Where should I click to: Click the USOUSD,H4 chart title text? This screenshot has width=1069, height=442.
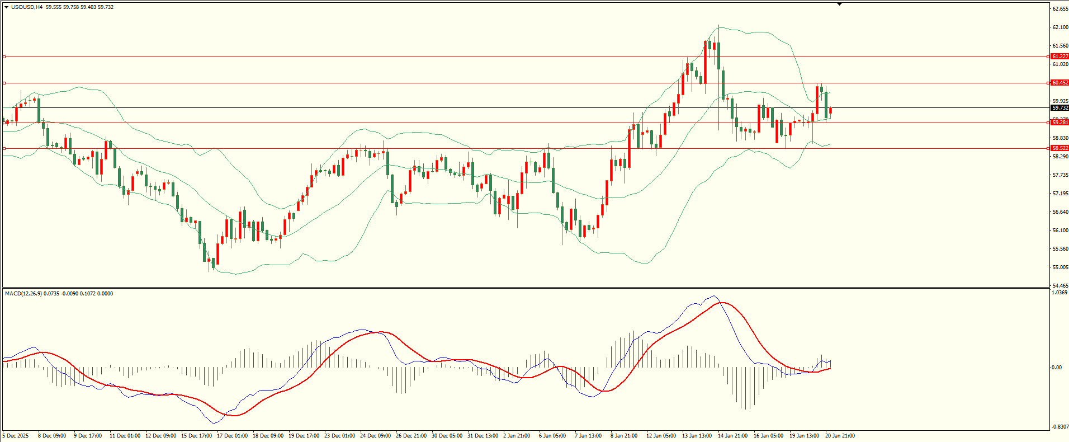click(x=26, y=7)
